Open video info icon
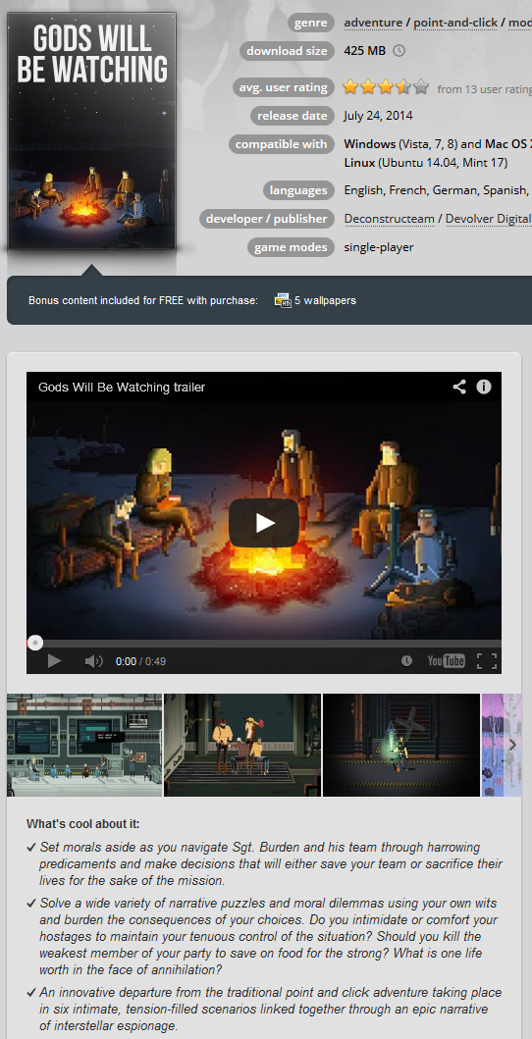 click(x=484, y=387)
